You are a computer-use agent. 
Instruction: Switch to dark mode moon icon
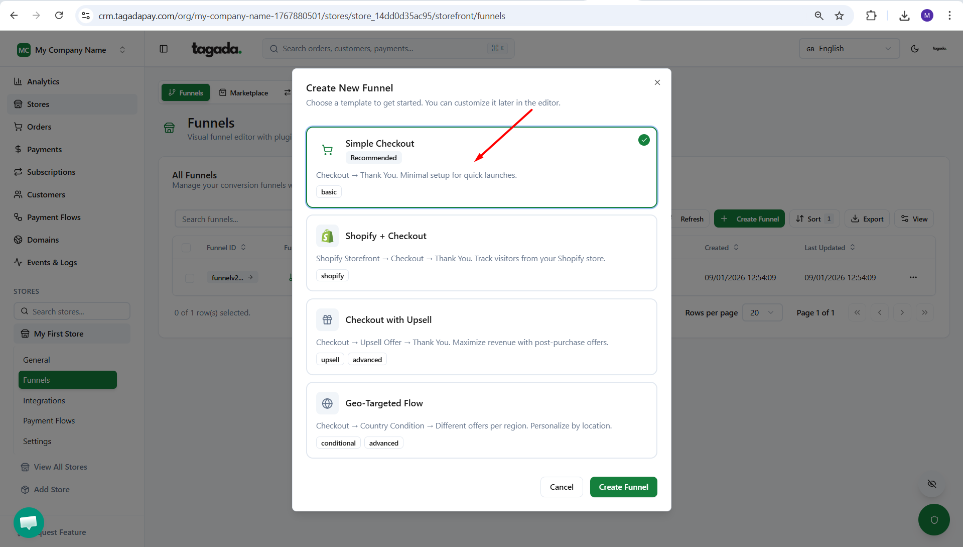tap(914, 49)
